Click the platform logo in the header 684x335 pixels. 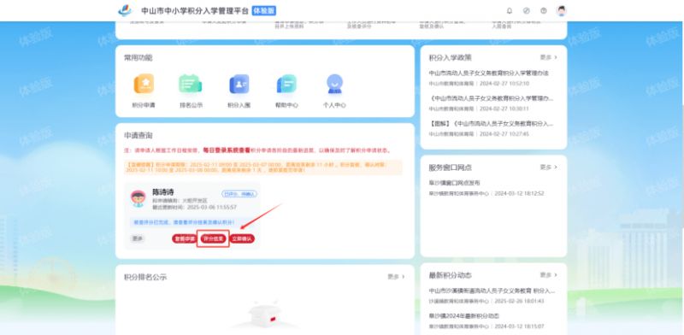click(x=125, y=10)
